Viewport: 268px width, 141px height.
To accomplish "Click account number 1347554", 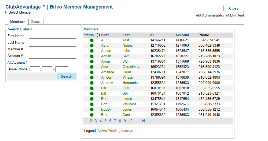I will [x=182, y=99].
